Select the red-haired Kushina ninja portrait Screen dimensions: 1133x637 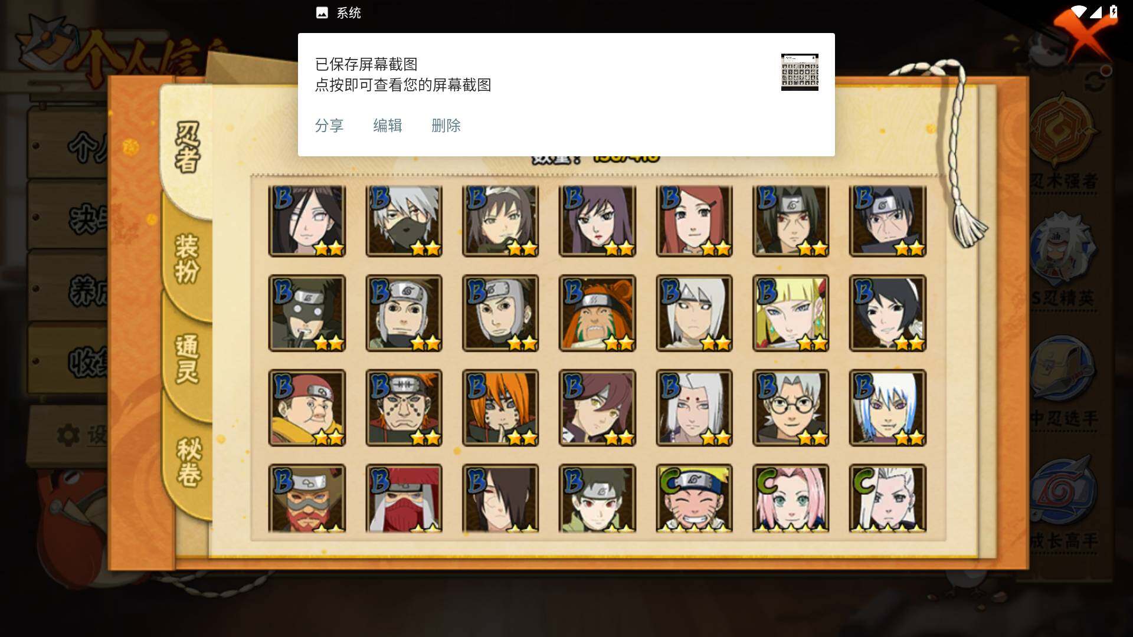point(694,221)
